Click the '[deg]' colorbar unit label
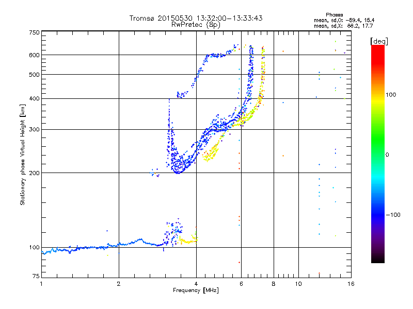The image size is (413, 309). 379,41
